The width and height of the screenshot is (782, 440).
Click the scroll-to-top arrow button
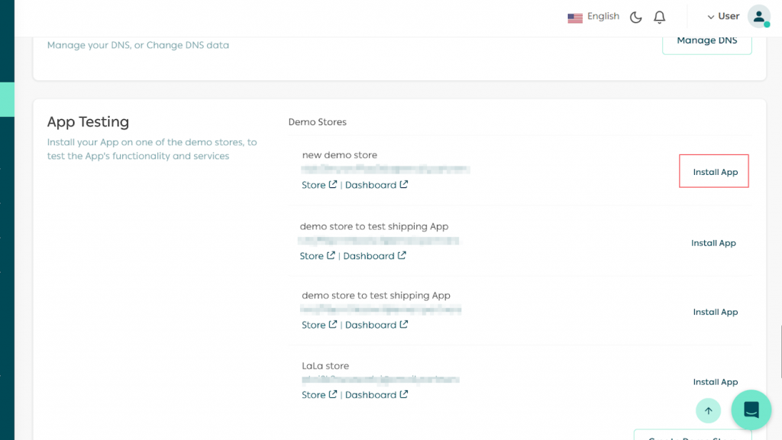708,411
